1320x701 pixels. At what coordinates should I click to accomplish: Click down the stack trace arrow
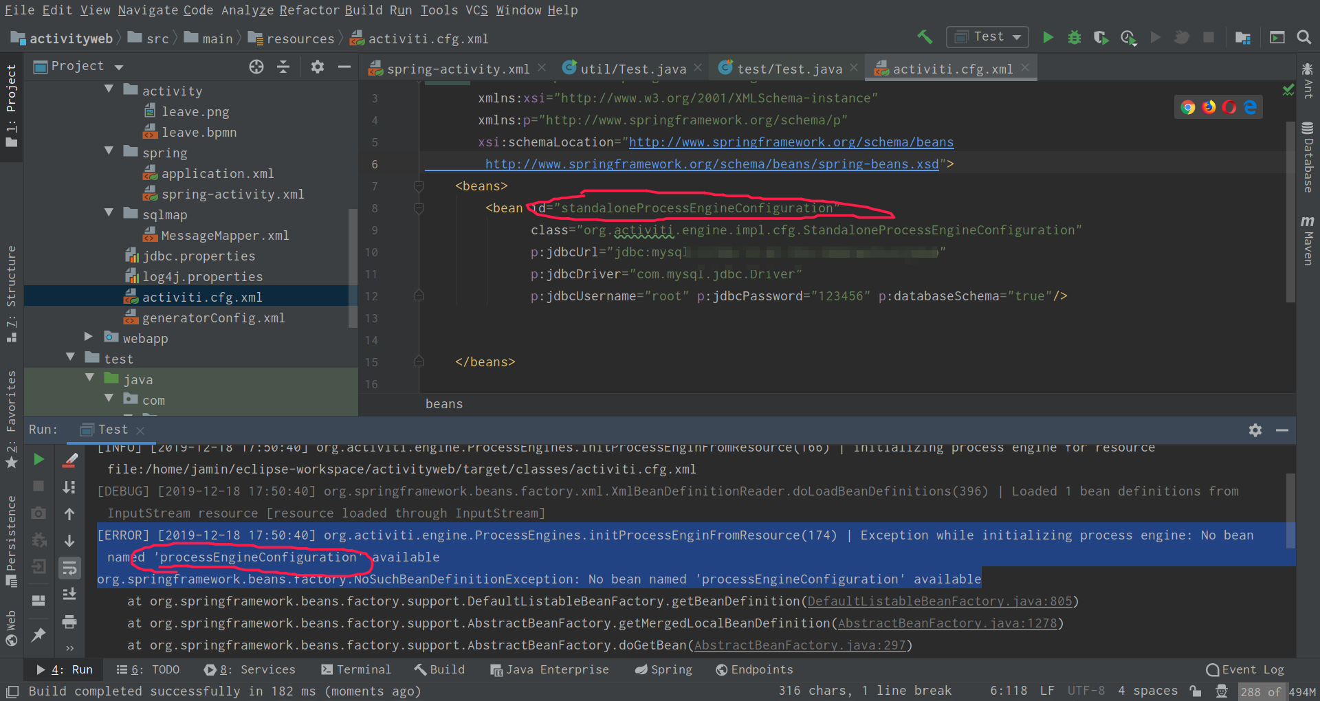coord(69,541)
